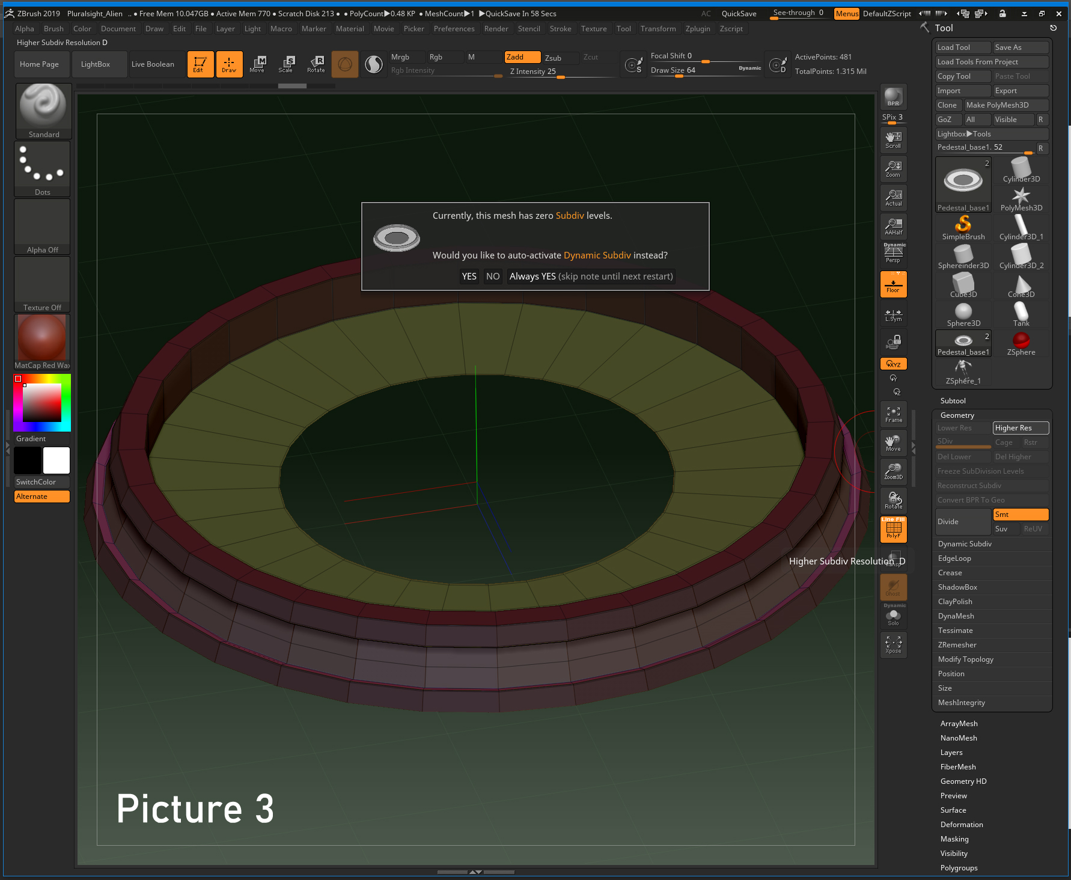Toggle Zadd mode

point(522,57)
